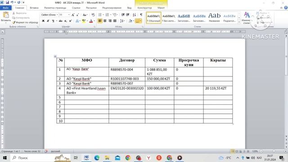The width and height of the screenshot is (288, 162).
Task: Switch to the Mailings (Рассылки) tab
Action: coord(91,8)
